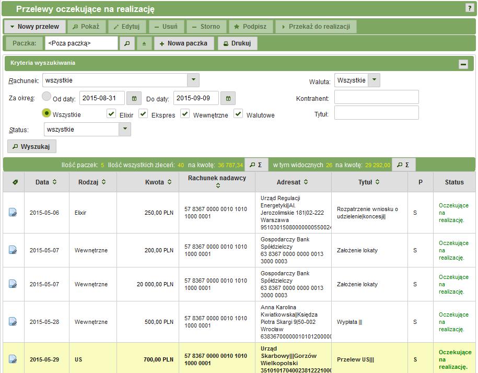Click the Status column header

454,182
